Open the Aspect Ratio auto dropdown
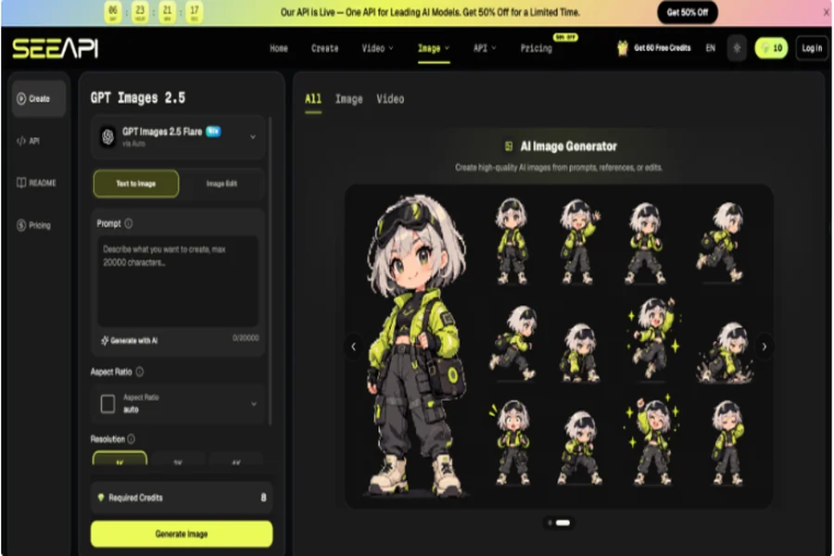The image size is (834, 556). (178, 404)
